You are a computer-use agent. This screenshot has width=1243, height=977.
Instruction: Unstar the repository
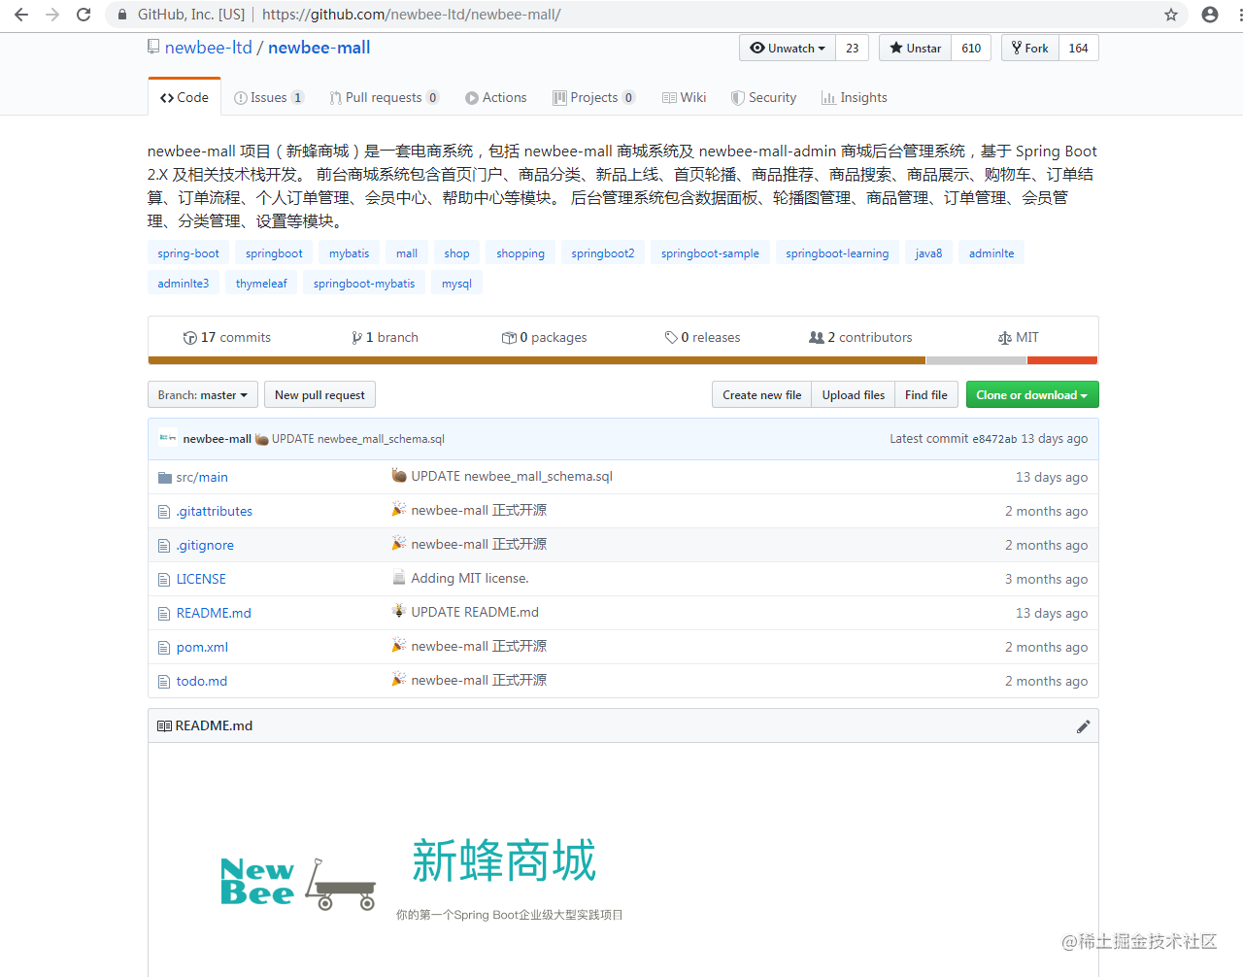point(915,49)
